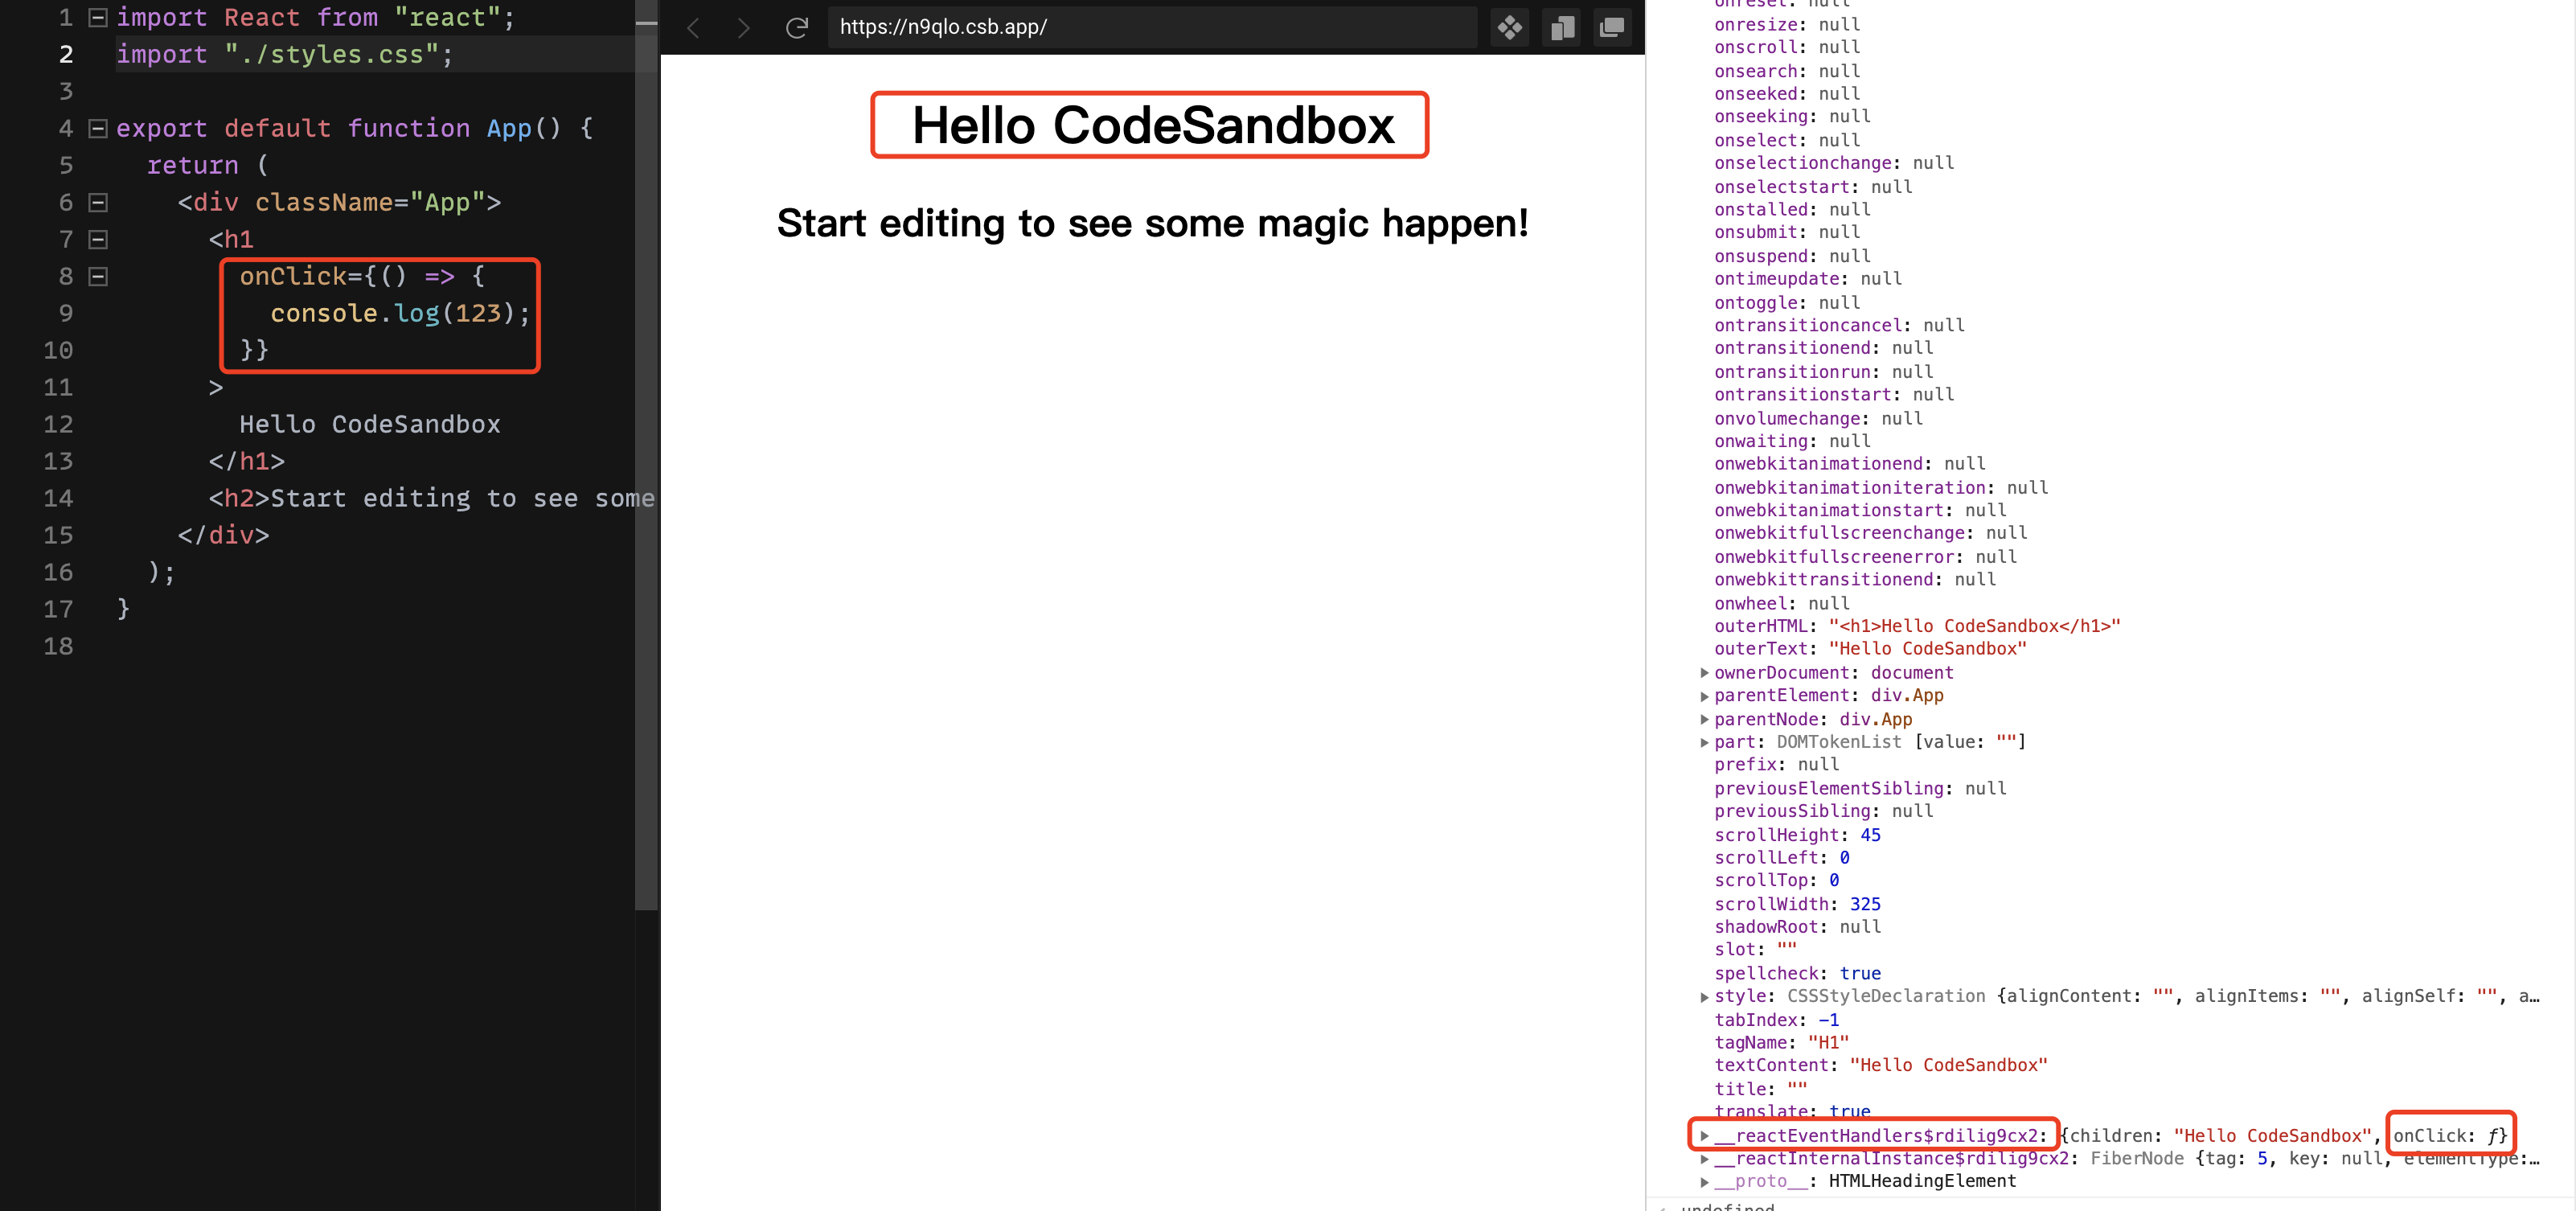Click the Hello CodeSandbox heading in preview
Image resolution: width=2576 pixels, height=1211 pixels.
1152,126
